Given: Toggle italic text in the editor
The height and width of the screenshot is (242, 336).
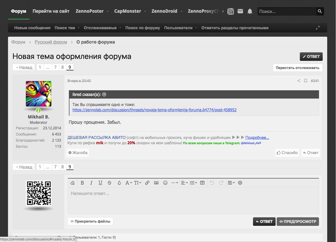Looking at the screenshot, I should click(91, 183).
